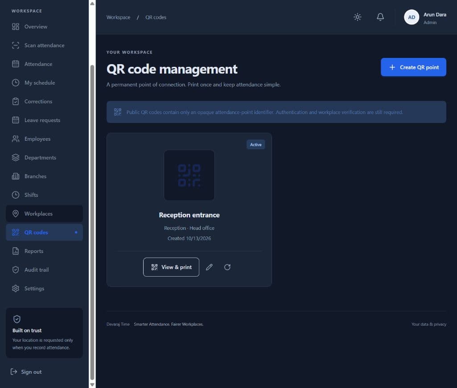Screen dimensions: 457x388
Task: Toggle light theme with sun icon
Action: 357,17
